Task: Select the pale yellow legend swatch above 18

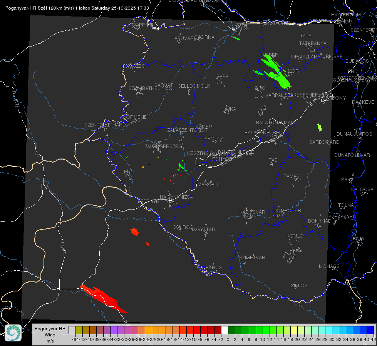Action: click(294, 330)
